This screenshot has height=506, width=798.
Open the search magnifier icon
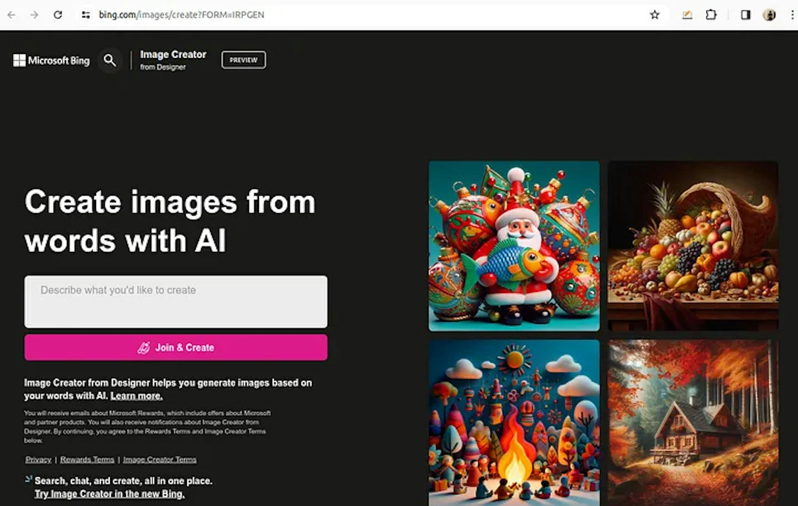click(110, 60)
